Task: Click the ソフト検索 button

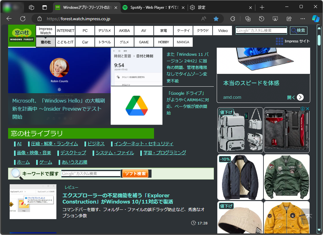Action: [136, 174]
